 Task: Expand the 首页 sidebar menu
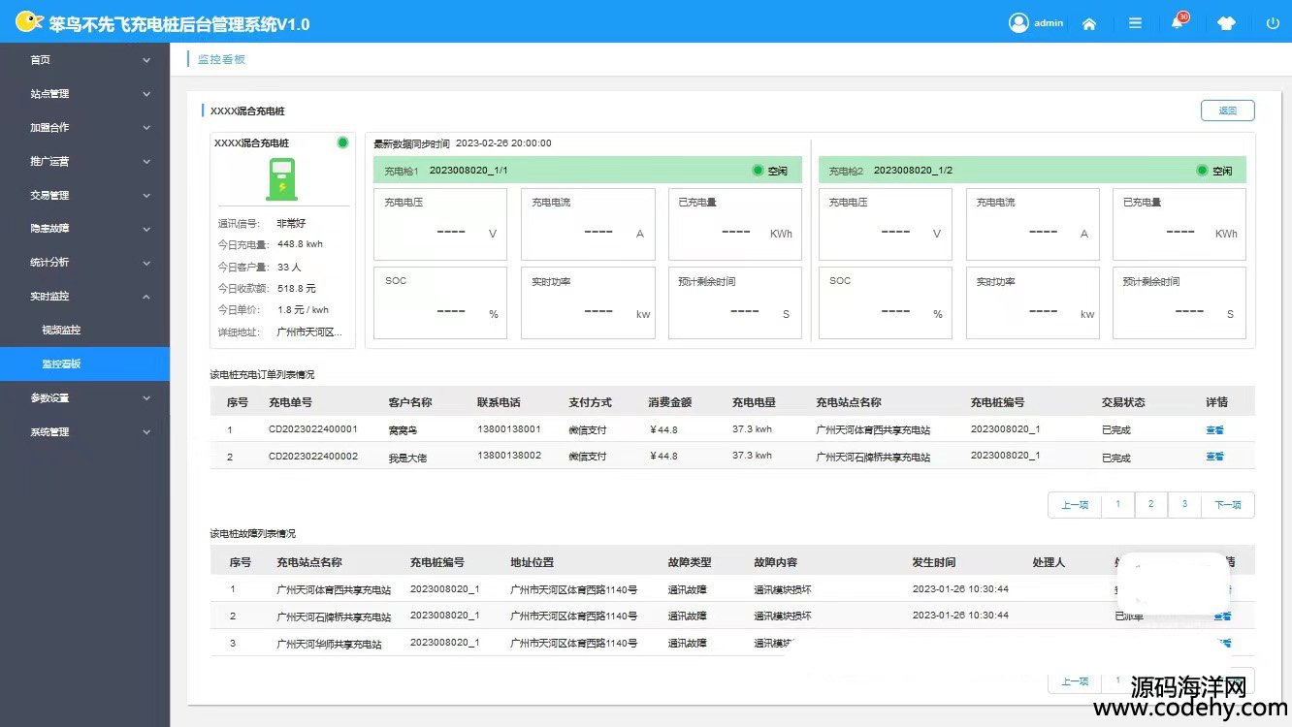coord(84,60)
